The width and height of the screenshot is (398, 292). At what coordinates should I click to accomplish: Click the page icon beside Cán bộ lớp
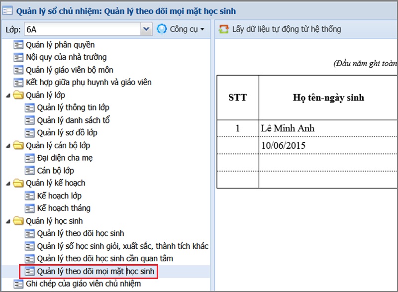tap(29, 171)
